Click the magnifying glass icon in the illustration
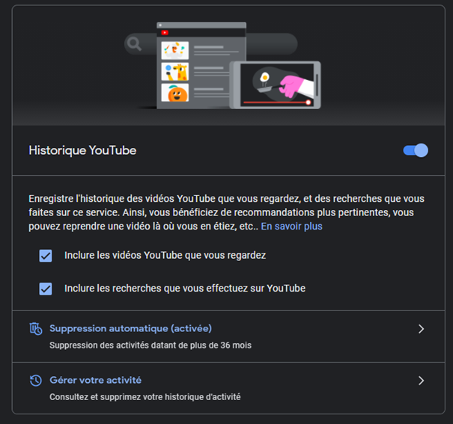 (135, 44)
